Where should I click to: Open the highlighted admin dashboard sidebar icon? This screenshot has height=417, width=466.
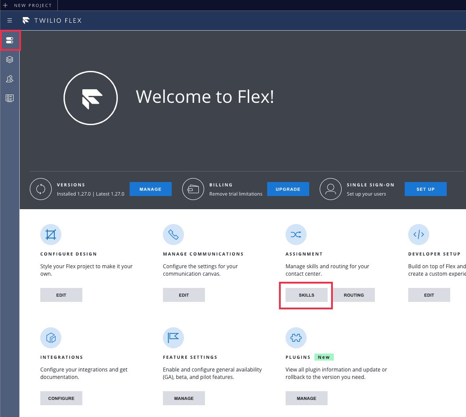pos(10,40)
